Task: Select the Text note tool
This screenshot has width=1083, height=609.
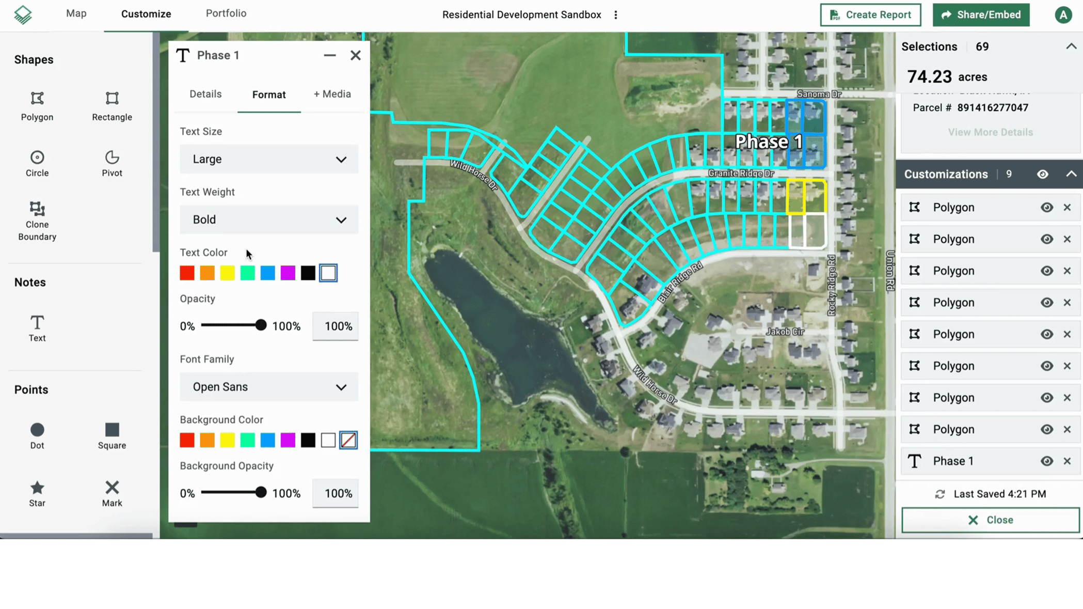Action: click(x=37, y=327)
